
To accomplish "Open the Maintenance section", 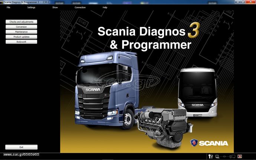I will [22, 32].
